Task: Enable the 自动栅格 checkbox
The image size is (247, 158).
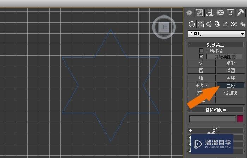Action: [x=201, y=51]
